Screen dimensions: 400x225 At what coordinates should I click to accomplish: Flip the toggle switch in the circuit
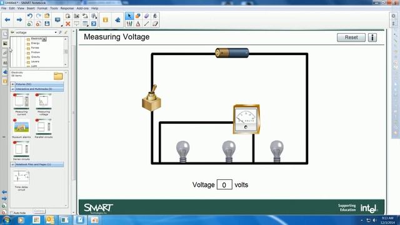151,97
